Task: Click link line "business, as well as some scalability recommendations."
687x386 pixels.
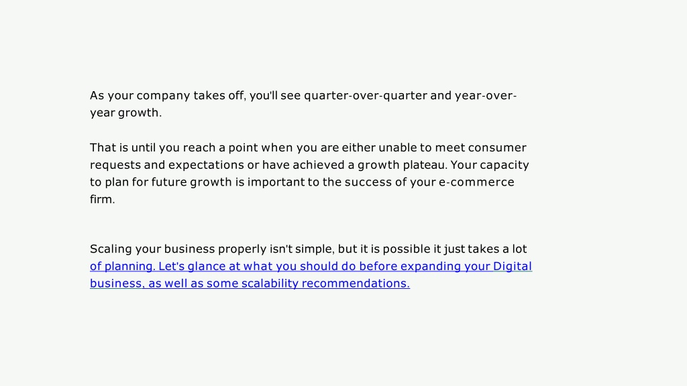Action: (x=250, y=283)
